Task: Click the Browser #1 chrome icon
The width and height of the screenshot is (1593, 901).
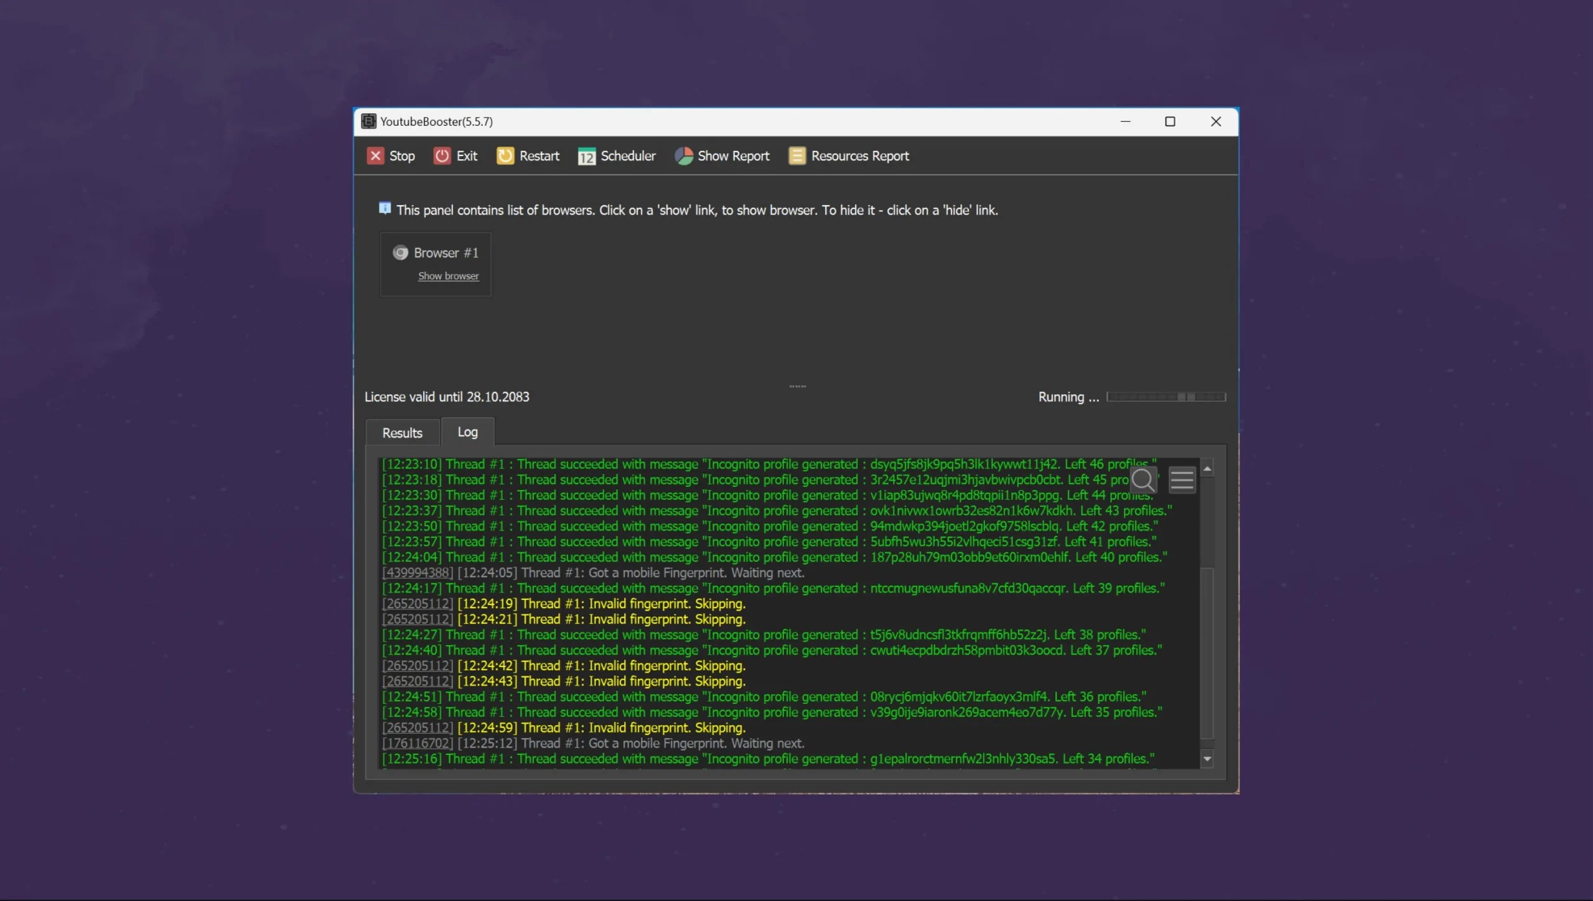Action: (x=400, y=252)
